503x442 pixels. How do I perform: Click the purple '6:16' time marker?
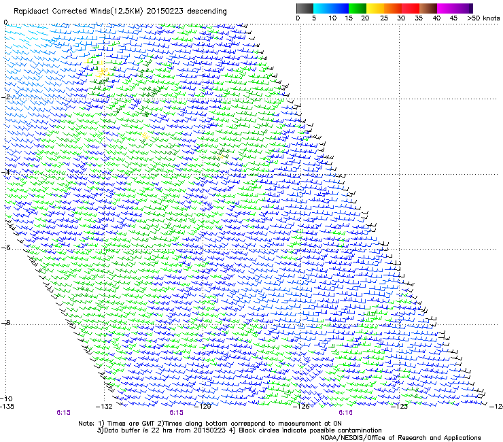(x=345, y=413)
